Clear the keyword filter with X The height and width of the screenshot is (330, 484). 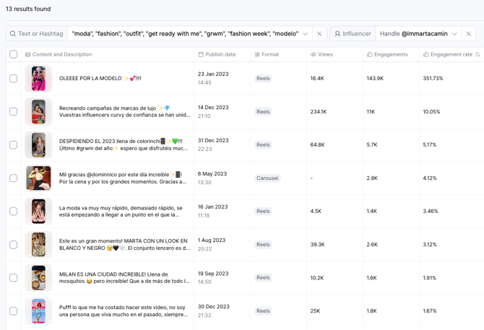[x=319, y=34]
